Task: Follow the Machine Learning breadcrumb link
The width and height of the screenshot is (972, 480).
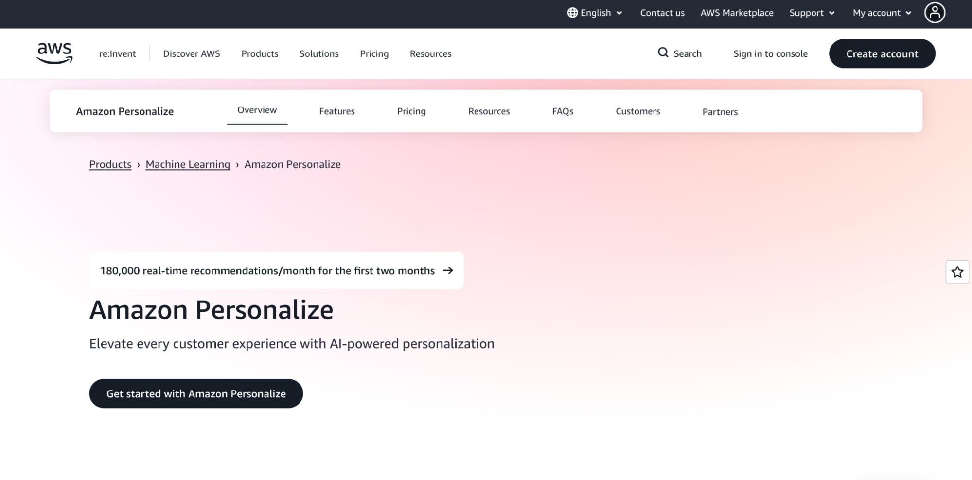Action: (188, 164)
